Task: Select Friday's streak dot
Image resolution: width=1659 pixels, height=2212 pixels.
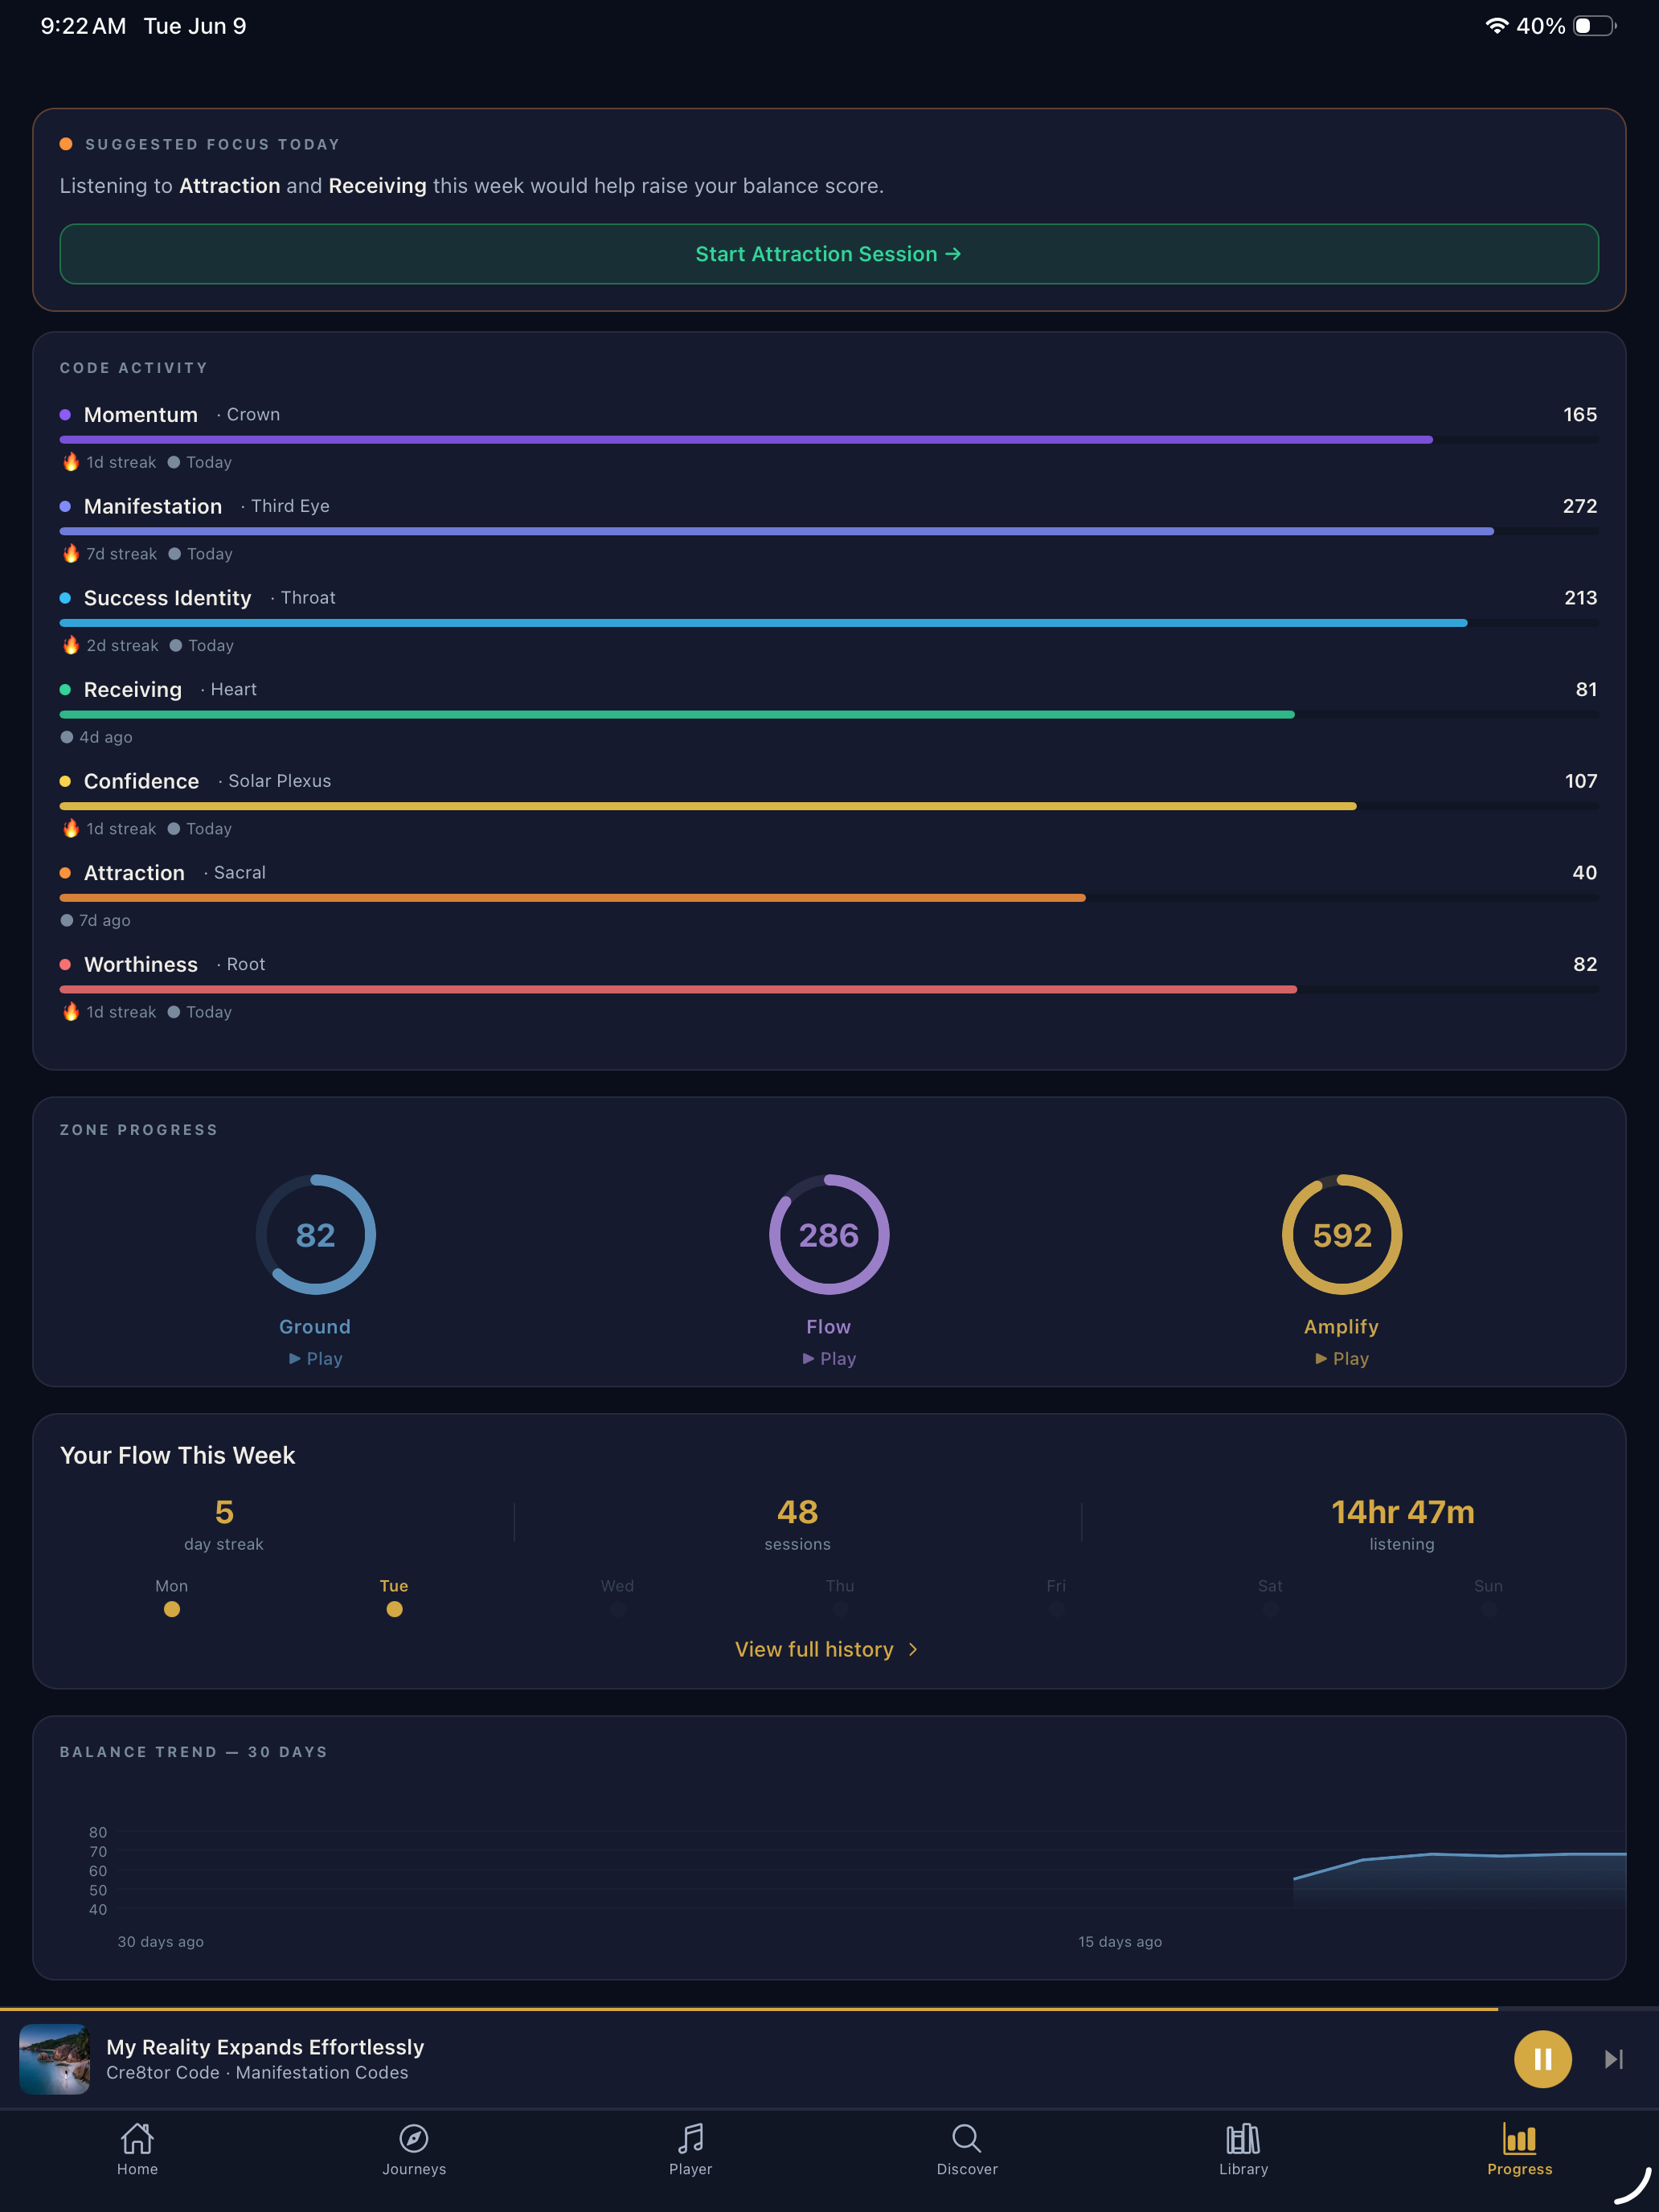Action: [1056, 1609]
